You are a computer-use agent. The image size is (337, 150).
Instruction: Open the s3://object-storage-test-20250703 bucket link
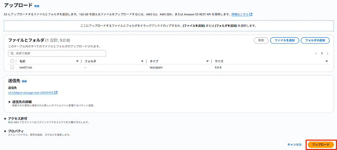tap(31, 93)
